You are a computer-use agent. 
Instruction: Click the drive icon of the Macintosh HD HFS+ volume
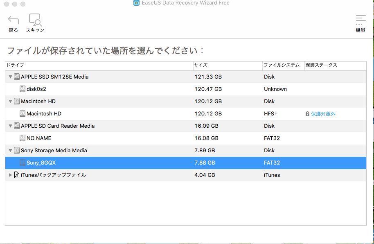click(23, 114)
